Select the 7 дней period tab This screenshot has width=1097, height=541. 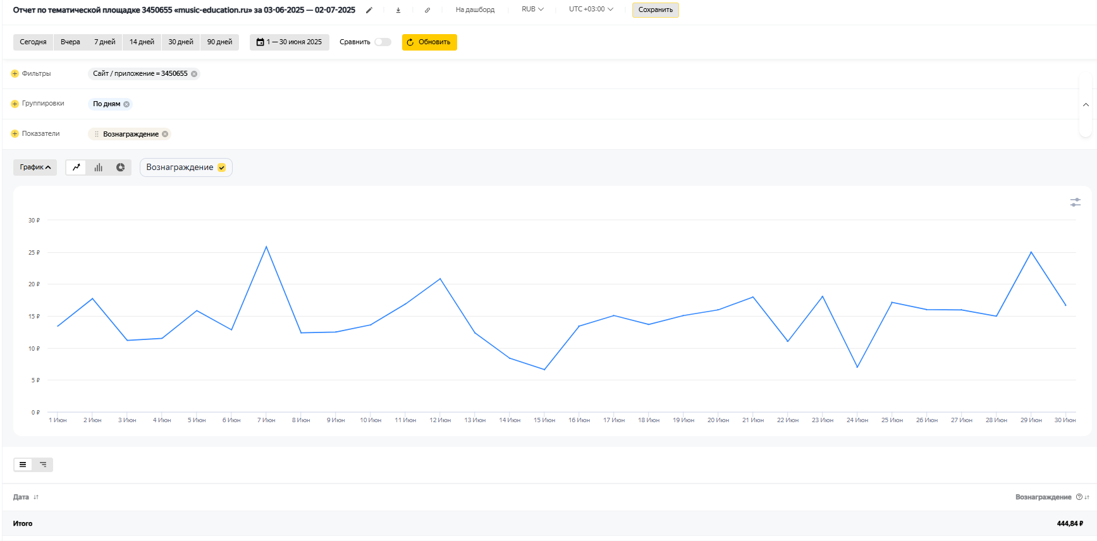tap(105, 42)
